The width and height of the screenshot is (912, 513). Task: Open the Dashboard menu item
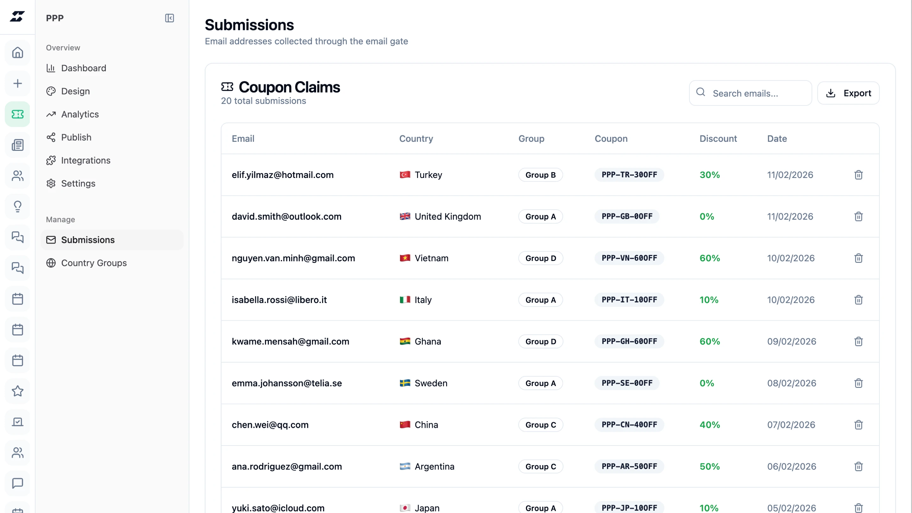tap(84, 68)
